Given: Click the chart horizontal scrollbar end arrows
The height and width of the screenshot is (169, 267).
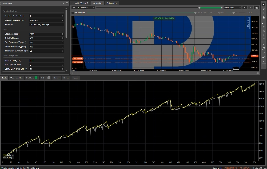Looking at the screenshot, I should pyautogui.click(x=258, y=73).
